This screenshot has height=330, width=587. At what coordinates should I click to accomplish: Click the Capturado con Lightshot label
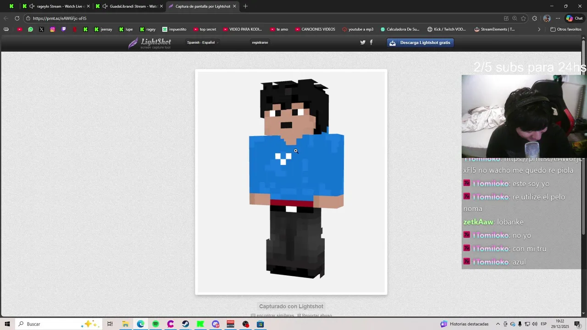pos(291,306)
